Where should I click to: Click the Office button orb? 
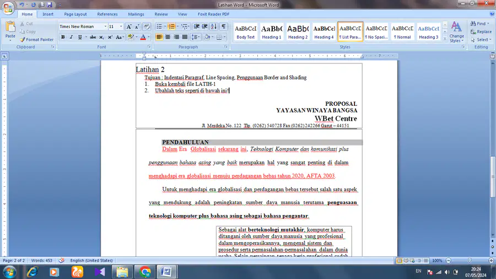pos(8,8)
